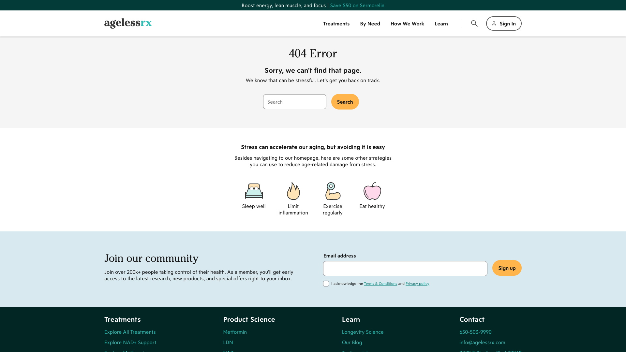The height and width of the screenshot is (352, 626).
Task: Click the Sleep well bed icon
Action: click(254, 191)
